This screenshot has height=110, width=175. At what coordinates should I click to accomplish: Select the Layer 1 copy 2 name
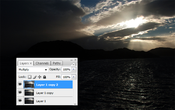[x=47, y=85]
